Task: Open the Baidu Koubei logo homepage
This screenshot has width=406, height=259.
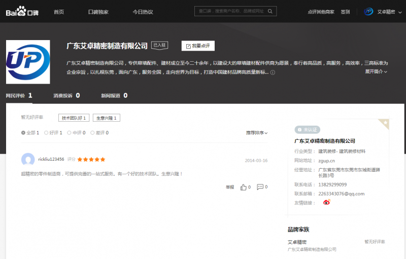Action: point(22,12)
